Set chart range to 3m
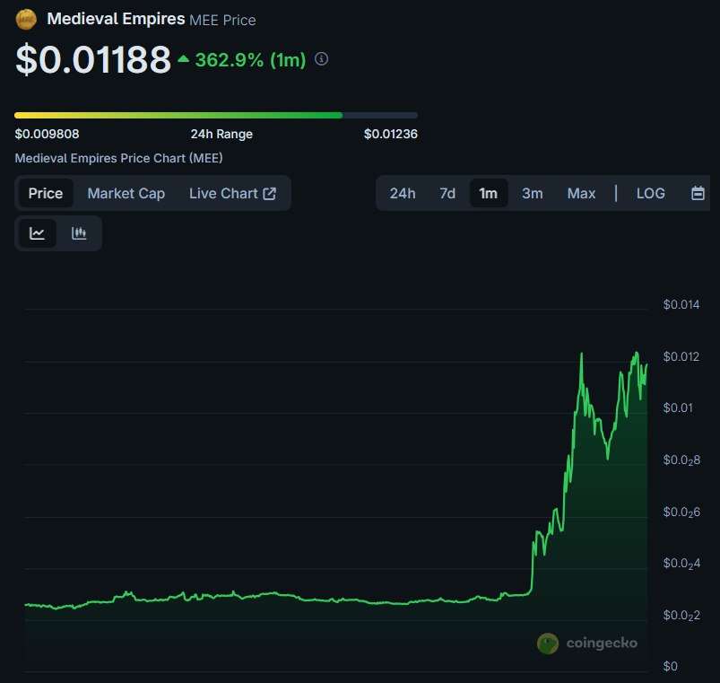720x683 pixels. (533, 193)
